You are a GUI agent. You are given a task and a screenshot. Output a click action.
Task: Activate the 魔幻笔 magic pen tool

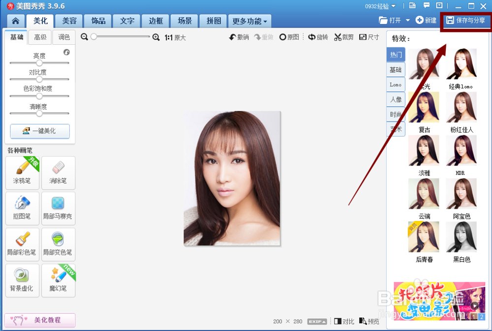58,280
